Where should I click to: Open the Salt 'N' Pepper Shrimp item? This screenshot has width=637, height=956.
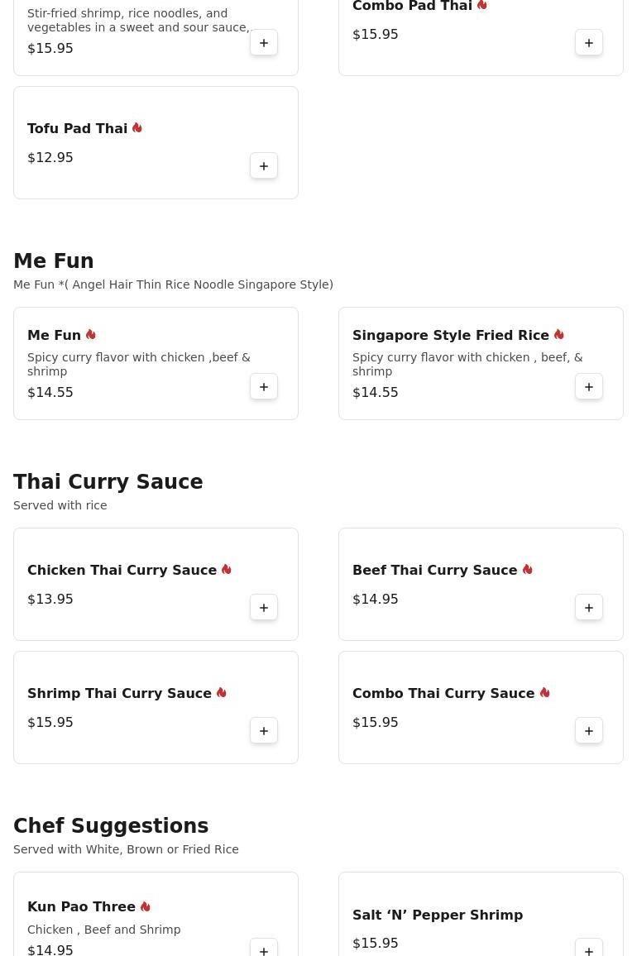[438, 915]
